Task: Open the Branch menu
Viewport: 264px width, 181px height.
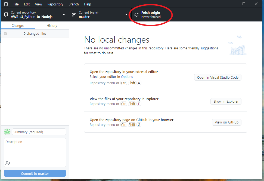Action: coord(74,4)
